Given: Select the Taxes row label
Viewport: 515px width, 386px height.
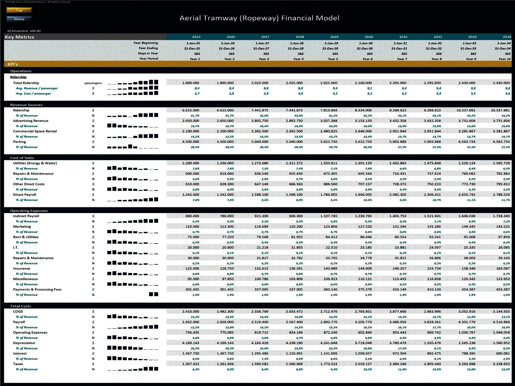Looking at the screenshot, I should [x=18, y=364].
